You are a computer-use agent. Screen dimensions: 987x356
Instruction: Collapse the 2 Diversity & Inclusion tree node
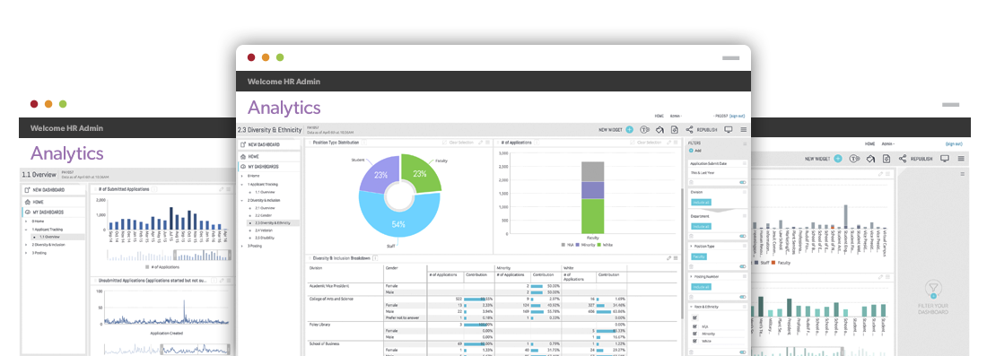(x=241, y=200)
